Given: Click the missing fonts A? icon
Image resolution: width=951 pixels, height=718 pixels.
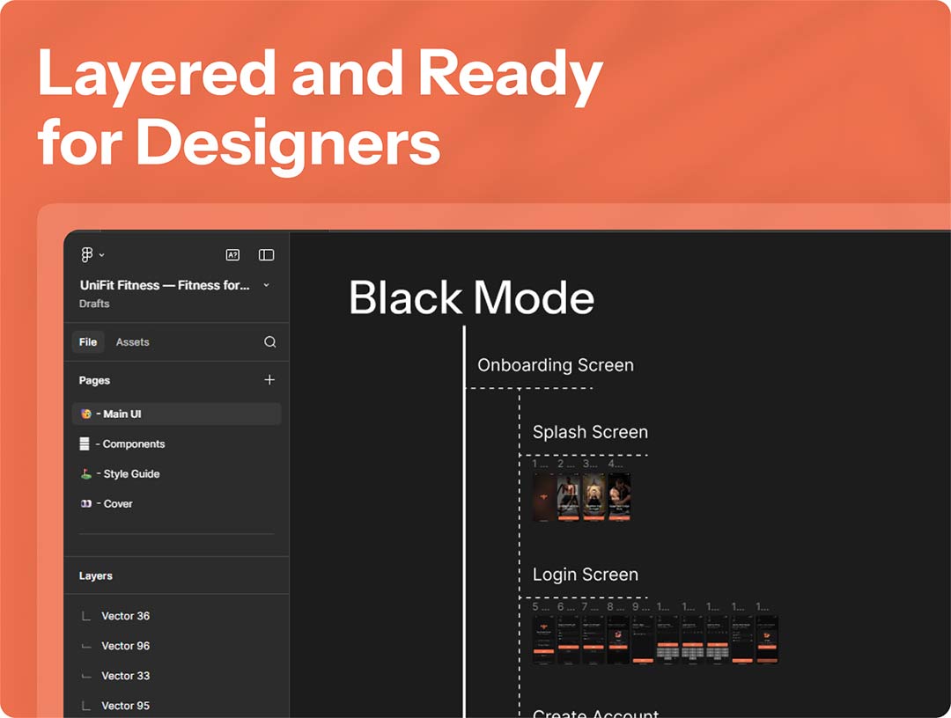Looking at the screenshot, I should [x=232, y=255].
